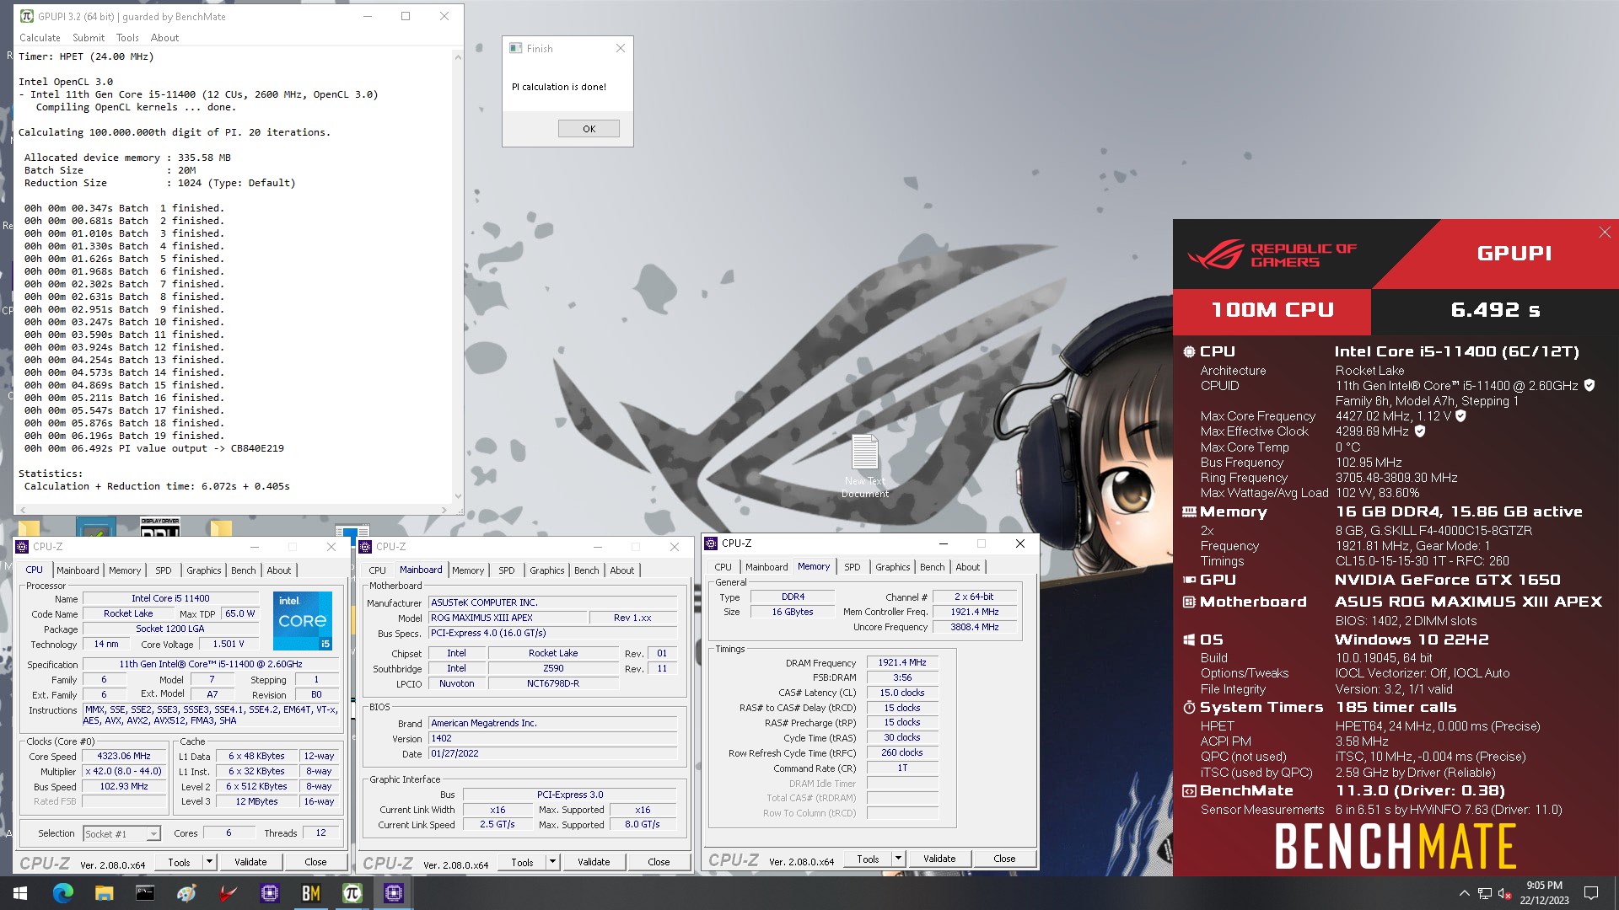
Task: Open the taskbar clock showing 9:05 PM
Action: [1544, 893]
